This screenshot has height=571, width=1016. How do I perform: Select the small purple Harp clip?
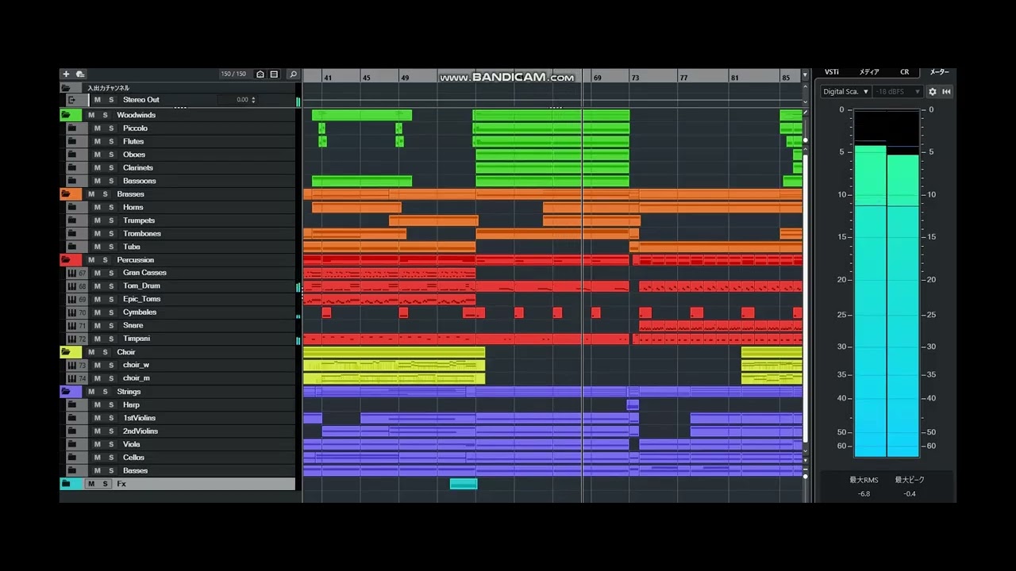[633, 404]
